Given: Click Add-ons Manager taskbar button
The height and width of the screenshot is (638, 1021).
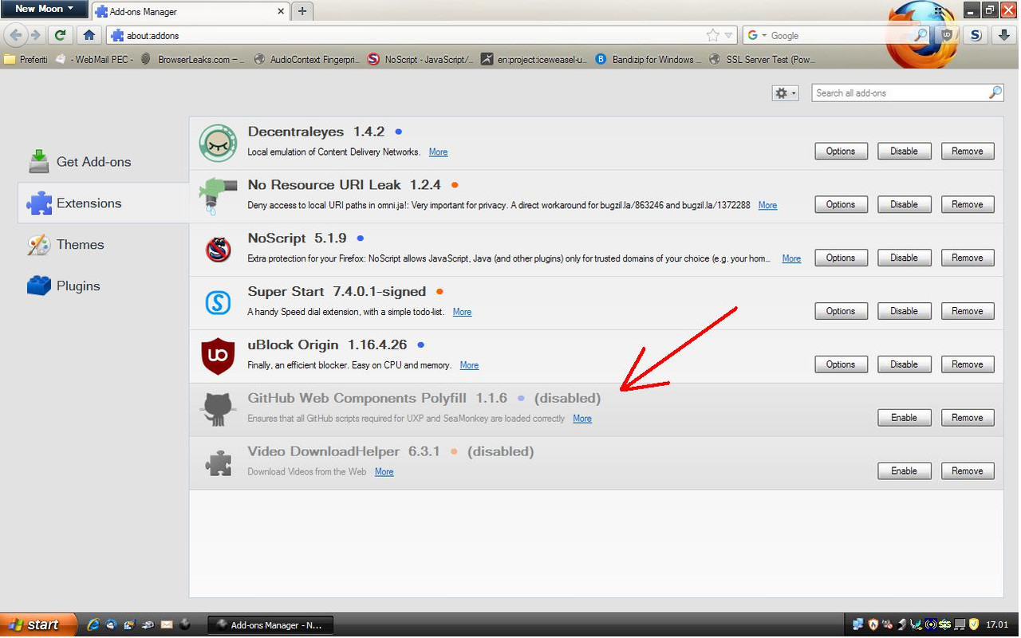Looking at the screenshot, I should (270, 625).
